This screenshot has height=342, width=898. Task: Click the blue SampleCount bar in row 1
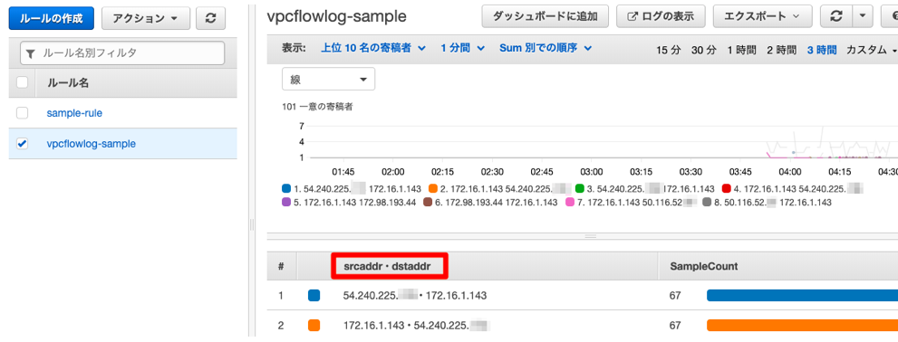(802, 296)
